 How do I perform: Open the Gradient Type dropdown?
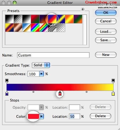point(41,65)
